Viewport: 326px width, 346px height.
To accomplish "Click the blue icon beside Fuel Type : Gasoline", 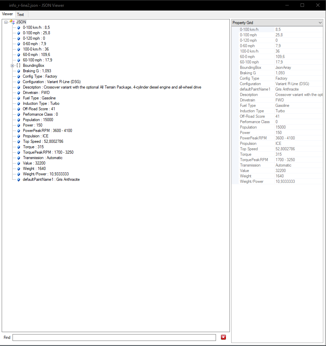I will 19,98.
